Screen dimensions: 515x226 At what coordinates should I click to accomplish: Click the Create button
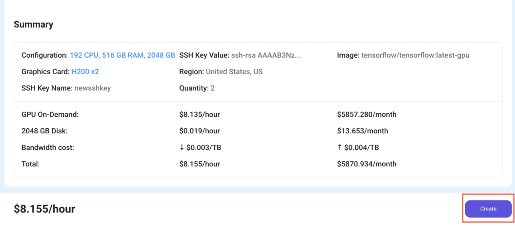(488, 208)
